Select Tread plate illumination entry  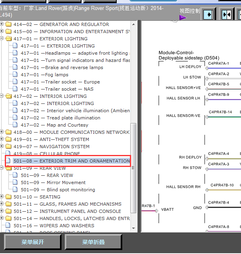60,118
